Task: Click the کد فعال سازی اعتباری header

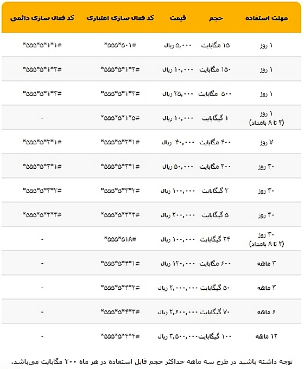Action: point(120,18)
